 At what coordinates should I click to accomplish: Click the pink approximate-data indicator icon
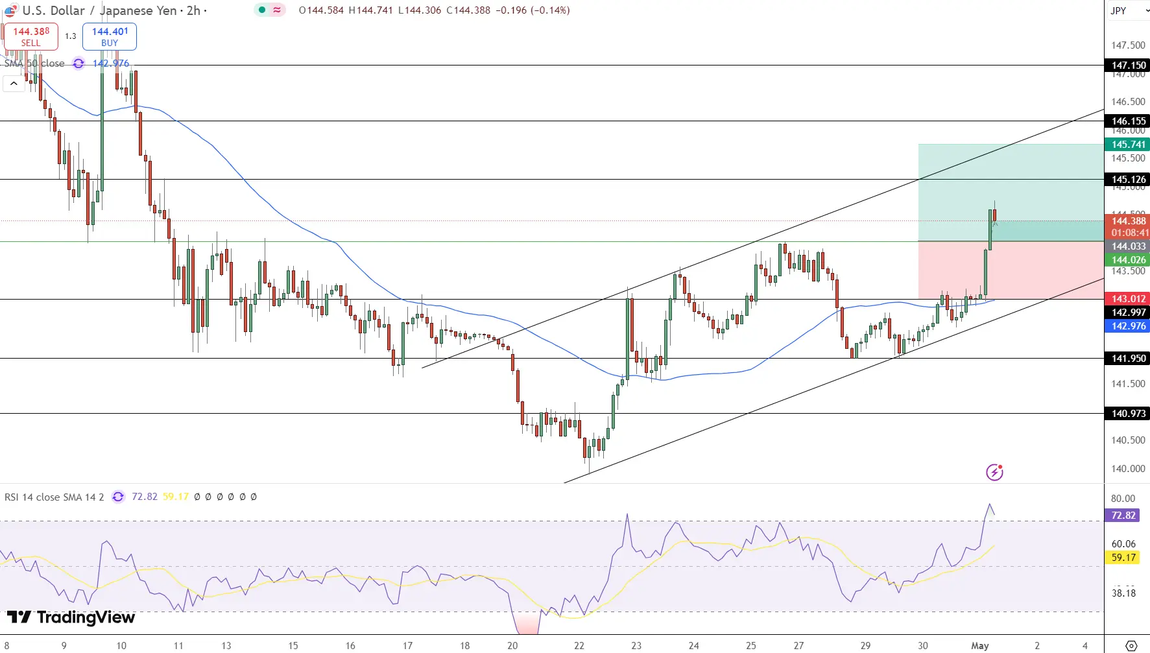[x=277, y=10]
